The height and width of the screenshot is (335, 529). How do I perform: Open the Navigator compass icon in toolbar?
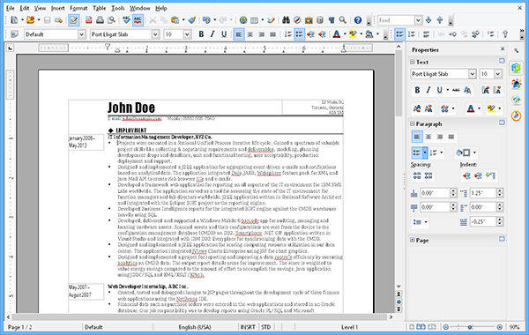pos(297,20)
